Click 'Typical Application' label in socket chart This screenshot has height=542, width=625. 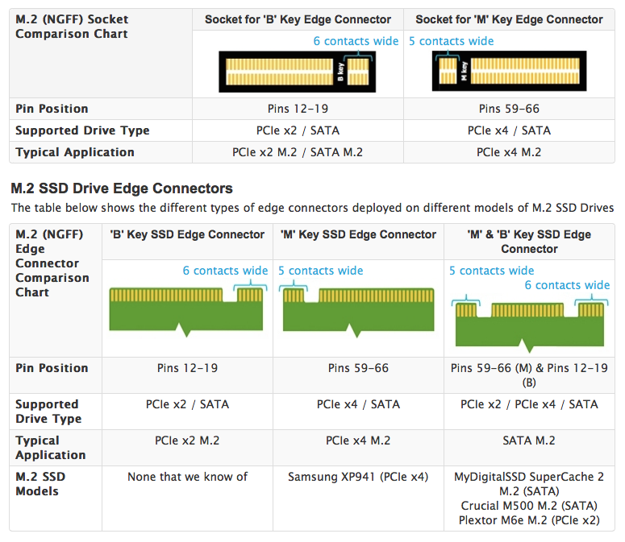click(75, 152)
